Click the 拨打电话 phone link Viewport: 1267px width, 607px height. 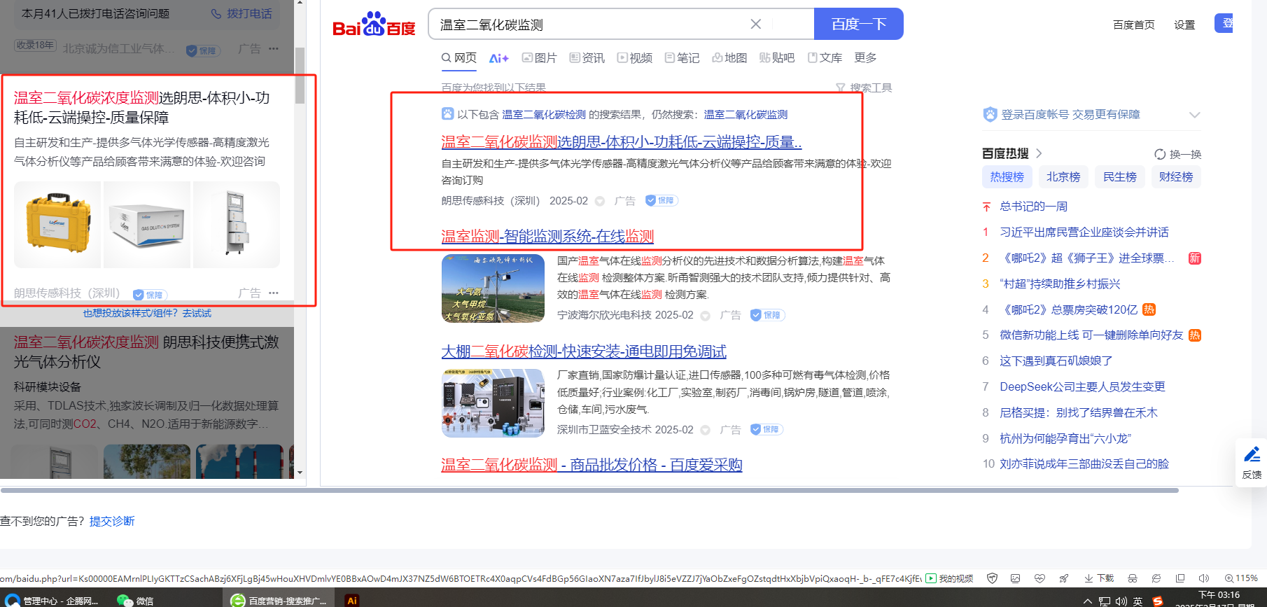point(241,14)
